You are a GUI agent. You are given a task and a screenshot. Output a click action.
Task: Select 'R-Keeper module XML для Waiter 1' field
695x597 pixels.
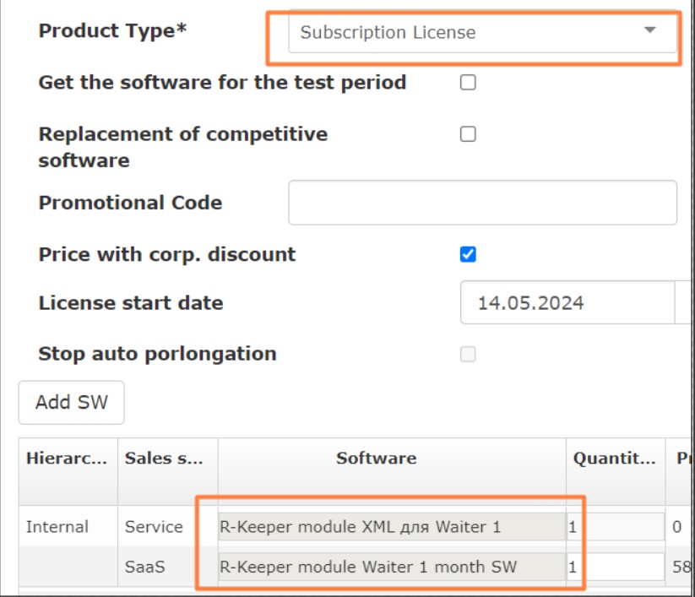pos(392,527)
